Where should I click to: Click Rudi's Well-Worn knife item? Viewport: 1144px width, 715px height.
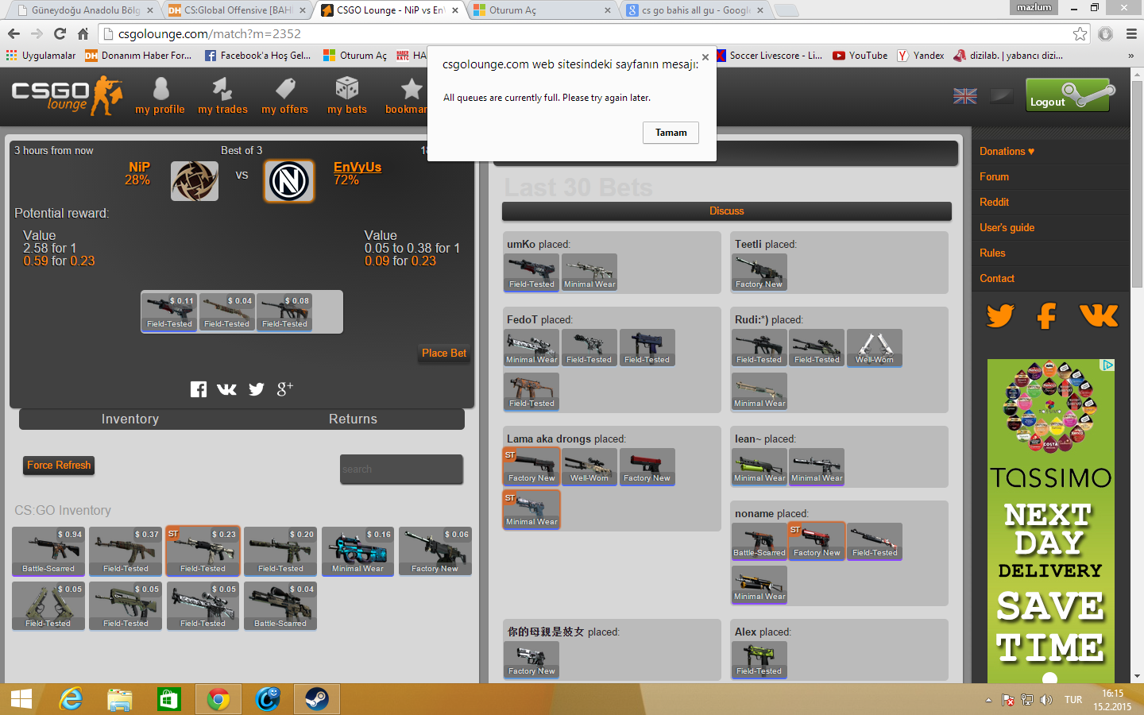(x=875, y=348)
